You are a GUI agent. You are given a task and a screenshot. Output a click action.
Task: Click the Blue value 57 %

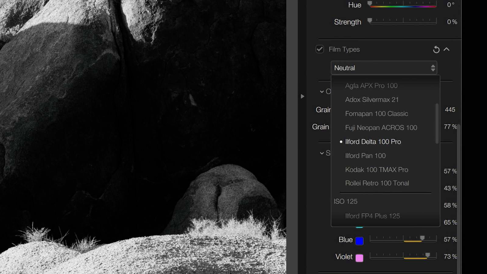pos(450,240)
